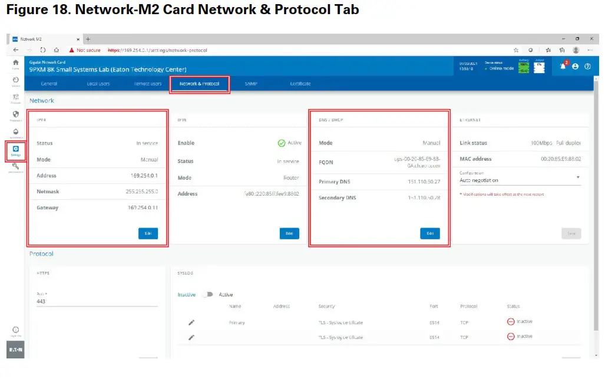Click the HTTPS port 443 input field
Viewport: 605px width, 382px height.
(x=94, y=301)
